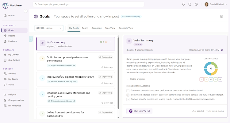Refresh Val's Summary with the reload icon
Image resolution: width=230 pixels, height=123 pixels.
pyautogui.click(x=222, y=50)
